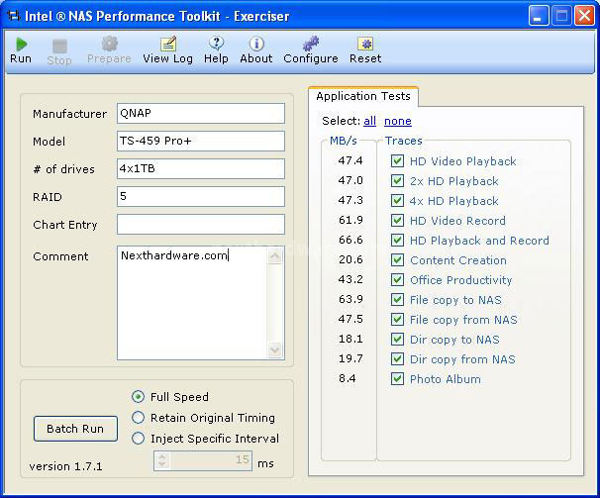This screenshot has height=498, width=600.
Task: Toggle HD Playback and Record checkbox
Action: 397,241
